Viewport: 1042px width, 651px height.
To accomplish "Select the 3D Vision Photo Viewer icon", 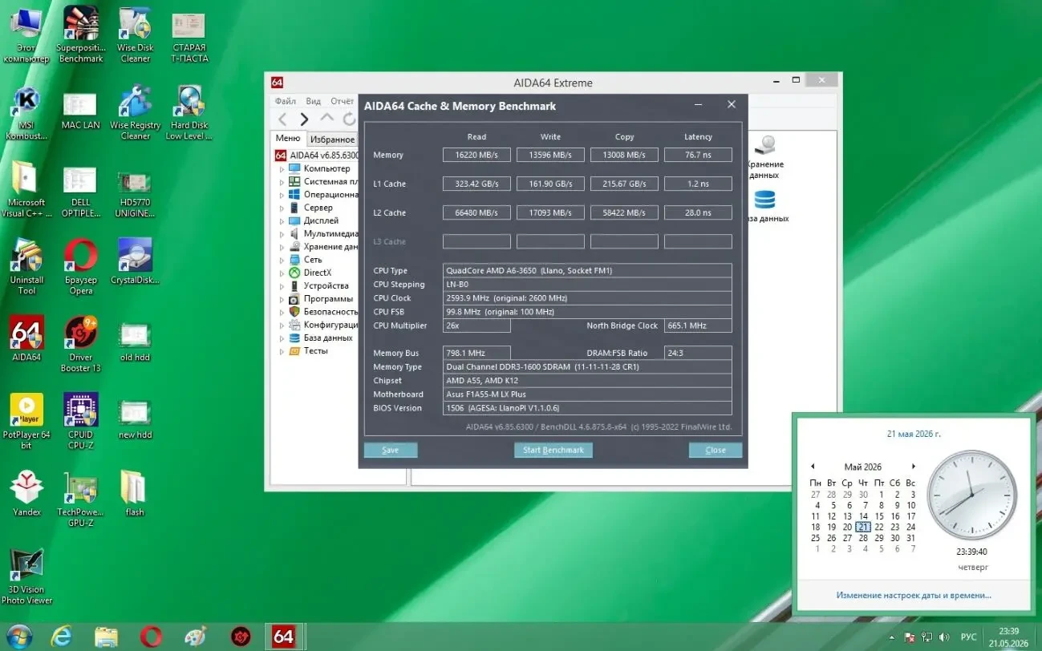I will [26, 576].
